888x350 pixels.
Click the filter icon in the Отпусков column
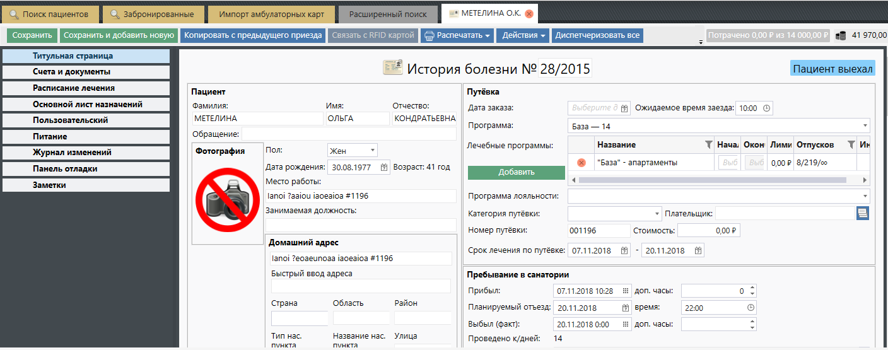tap(851, 145)
